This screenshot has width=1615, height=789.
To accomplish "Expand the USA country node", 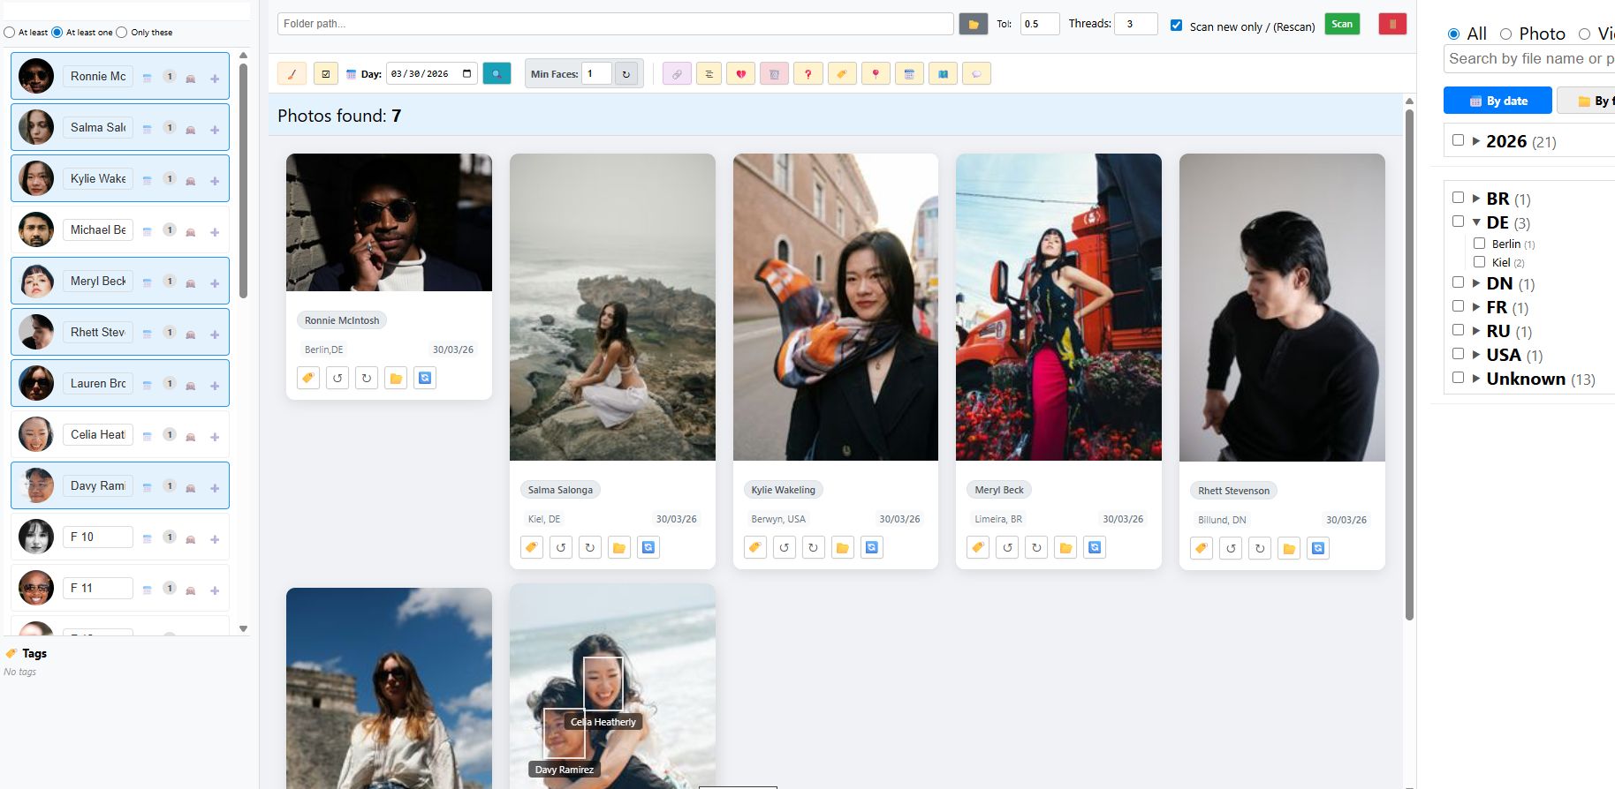I will 1476,354.
